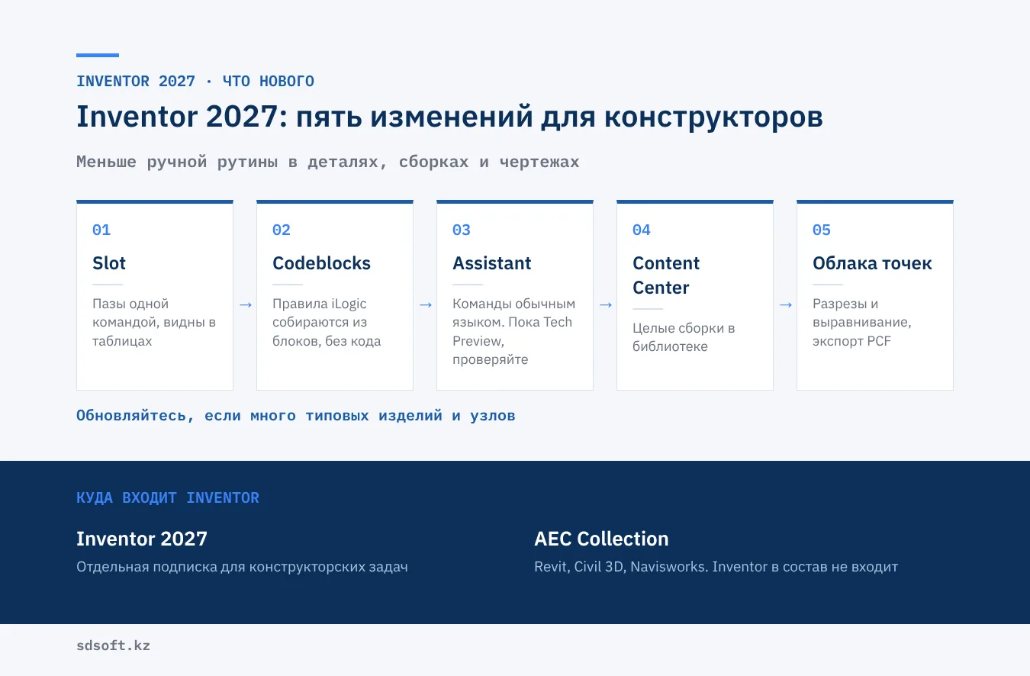Click the text "Revit, Civil 3D, Navisworks. Inventor в состав не входит"

pos(716,567)
